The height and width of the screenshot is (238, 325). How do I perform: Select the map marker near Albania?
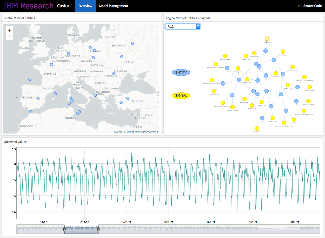[95, 95]
